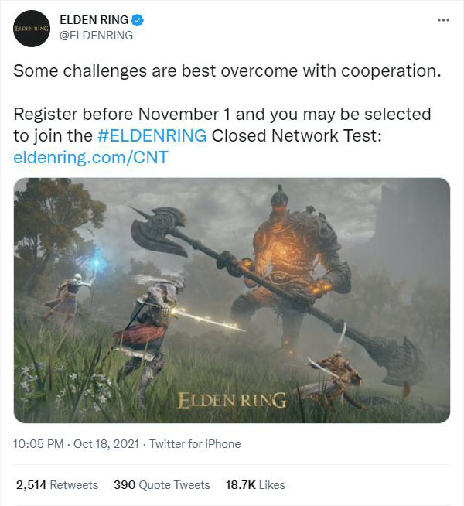Click the "Register before November 1" text
This screenshot has width=464, height=506.
pos(122,115)
